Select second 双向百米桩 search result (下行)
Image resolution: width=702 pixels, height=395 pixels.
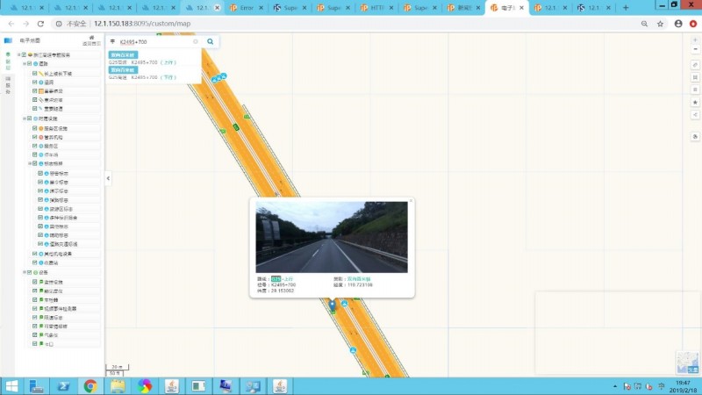pos(123,70)
